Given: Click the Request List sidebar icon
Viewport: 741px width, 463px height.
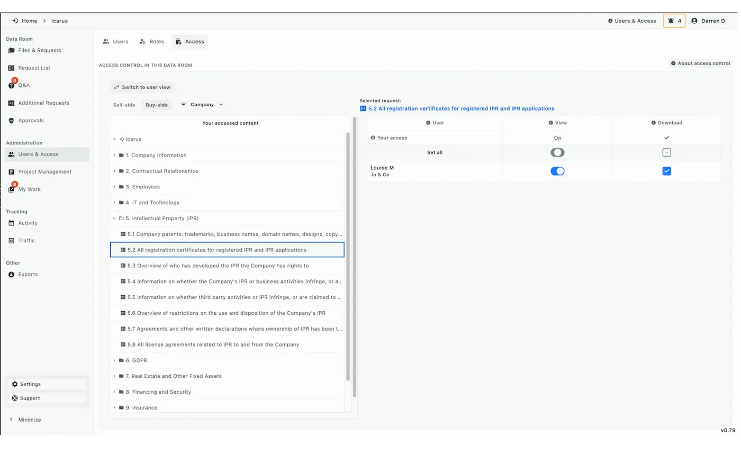Looking at the screenshot, I should (11, 68).
